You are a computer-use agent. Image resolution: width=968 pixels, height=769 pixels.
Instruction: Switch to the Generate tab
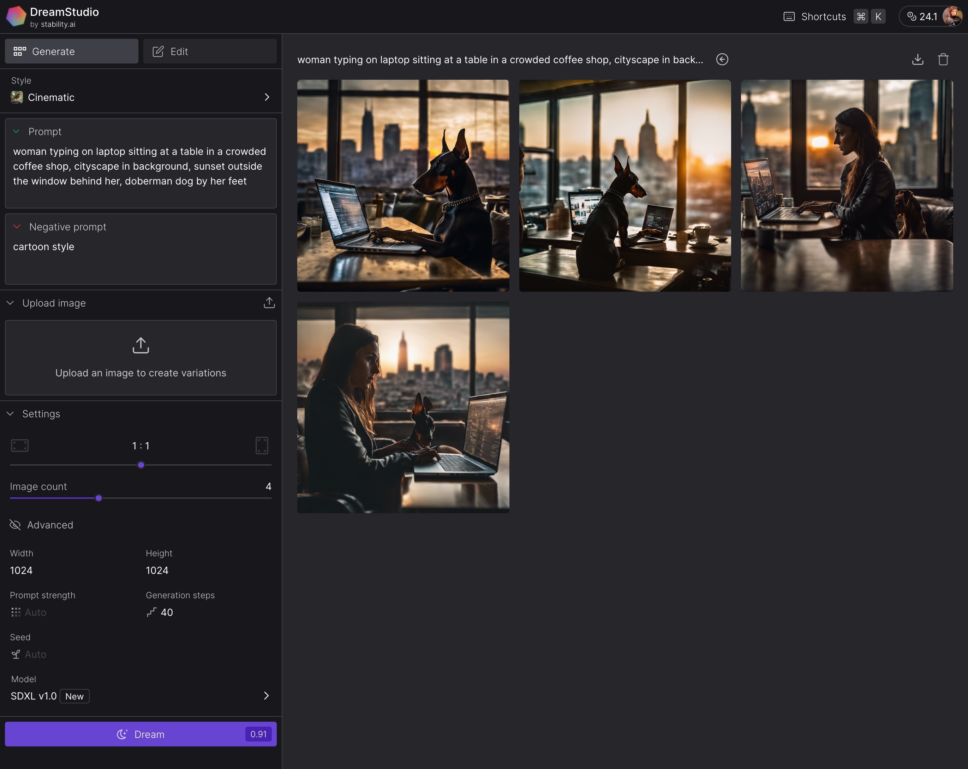pos(71,51)
